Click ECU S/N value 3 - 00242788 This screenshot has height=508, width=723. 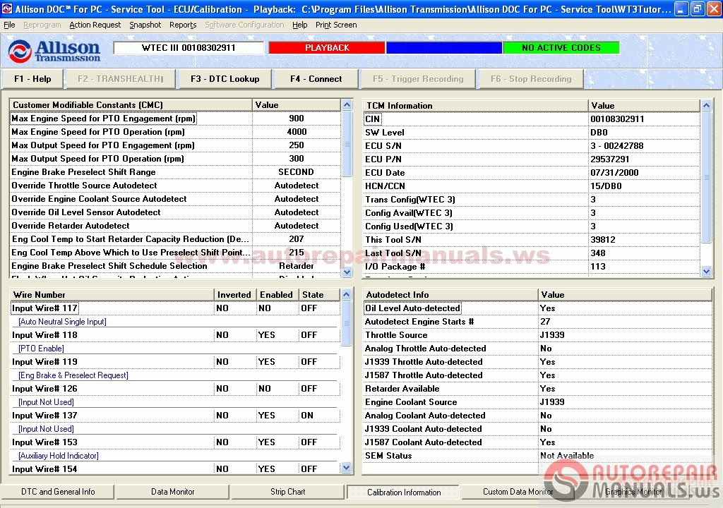(617, 145)
